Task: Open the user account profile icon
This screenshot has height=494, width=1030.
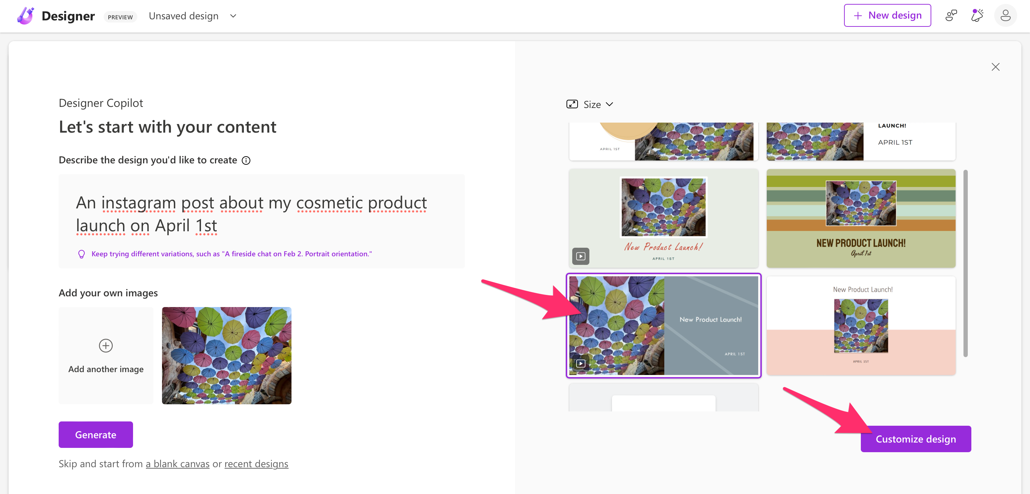Action: (x=1005, y=16)
